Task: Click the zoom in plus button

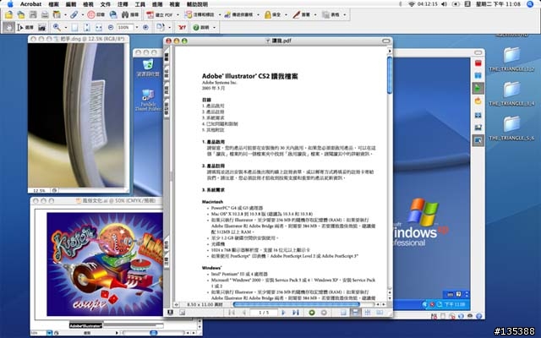Action: 145,27
